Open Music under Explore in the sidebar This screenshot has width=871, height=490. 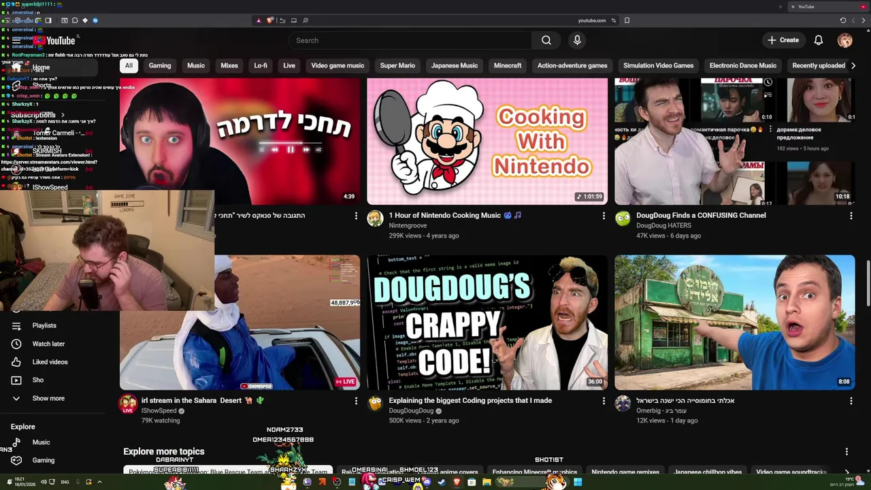(x=41, y=442)
